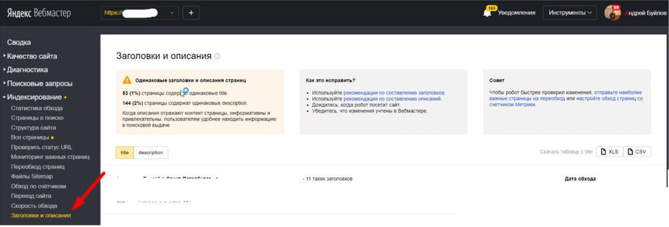Download the table as CSV
This screenshot has width=669, height=227.
[637, 152]
